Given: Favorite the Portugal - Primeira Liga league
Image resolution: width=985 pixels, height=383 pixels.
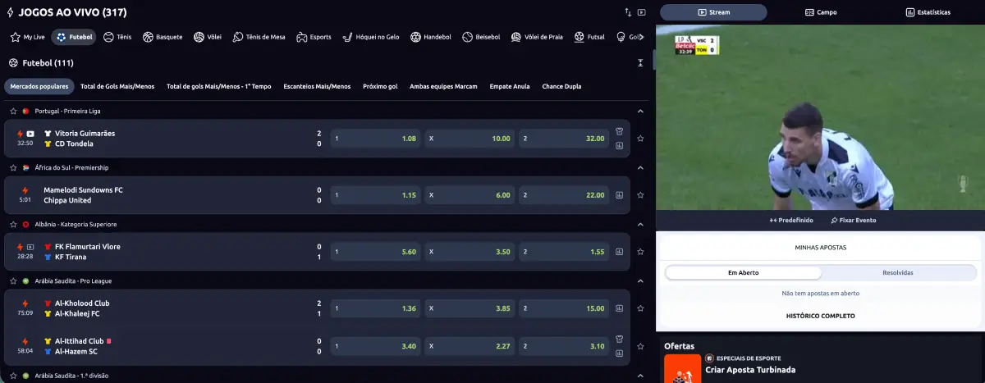Looking at the screenshot, I should [13, 111].
